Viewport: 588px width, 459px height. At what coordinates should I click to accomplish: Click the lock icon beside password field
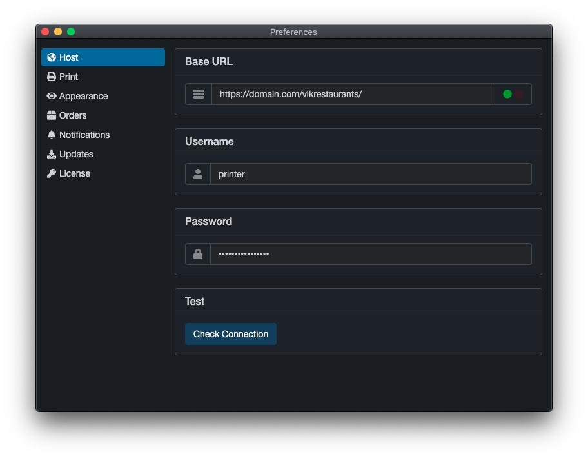[198, 254]
